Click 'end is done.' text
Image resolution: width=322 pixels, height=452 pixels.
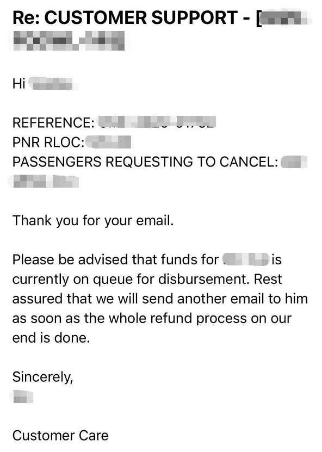coord(51,338)
